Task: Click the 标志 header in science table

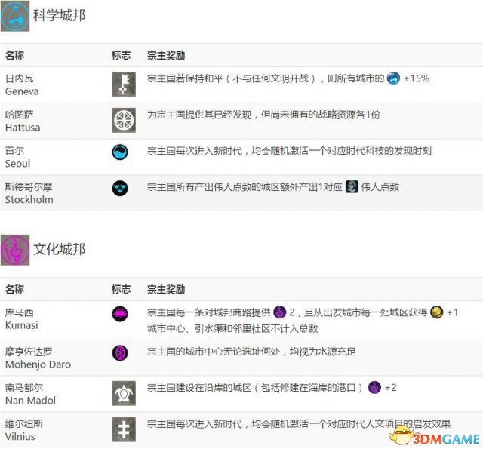Action: [x=121, y=56]
